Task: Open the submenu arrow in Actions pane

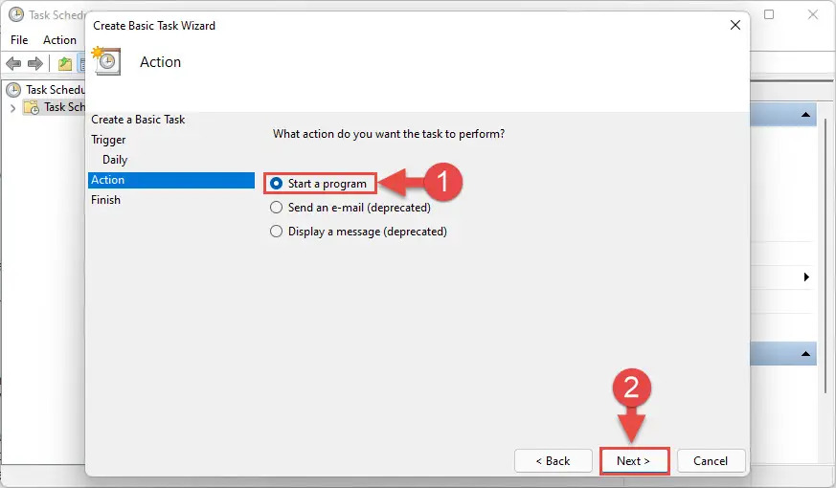Action: point(806,277)
